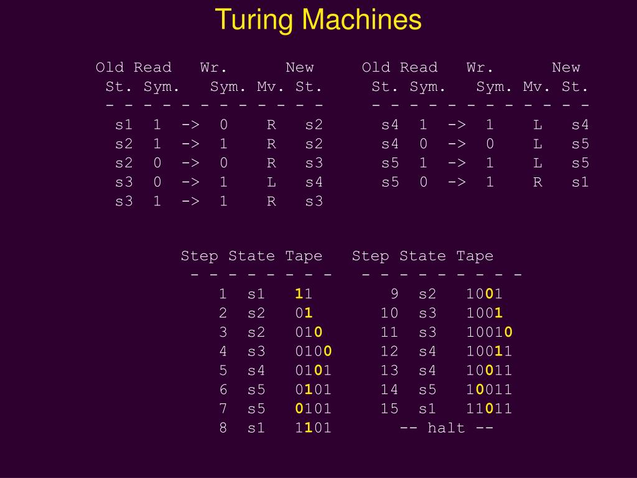Select the rule row "s4 1 -> 1 L s4"
Image resolution: width=637 pixels, height=478 pixels.
pyautogui.click(x=485, y=124)
